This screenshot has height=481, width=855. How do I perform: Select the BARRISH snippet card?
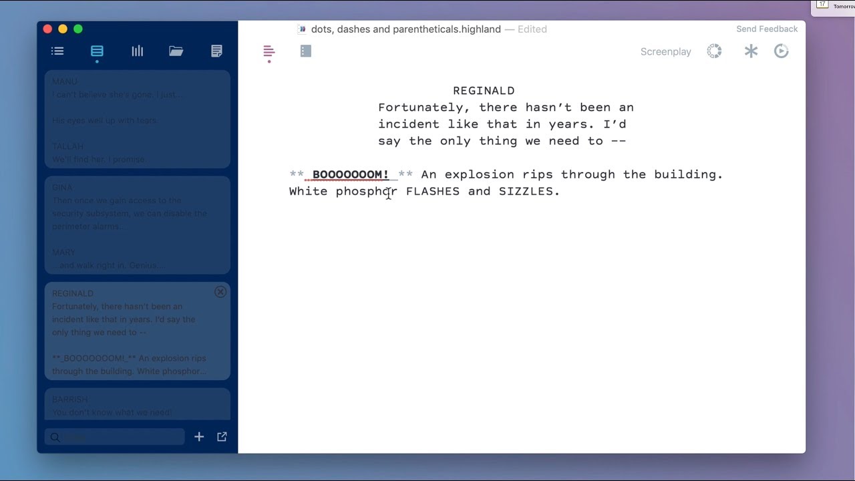[x=138, y=405]
